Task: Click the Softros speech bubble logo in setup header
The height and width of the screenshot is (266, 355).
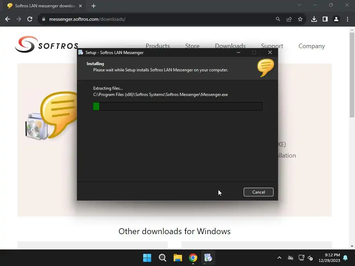Action: coord(266,68)
